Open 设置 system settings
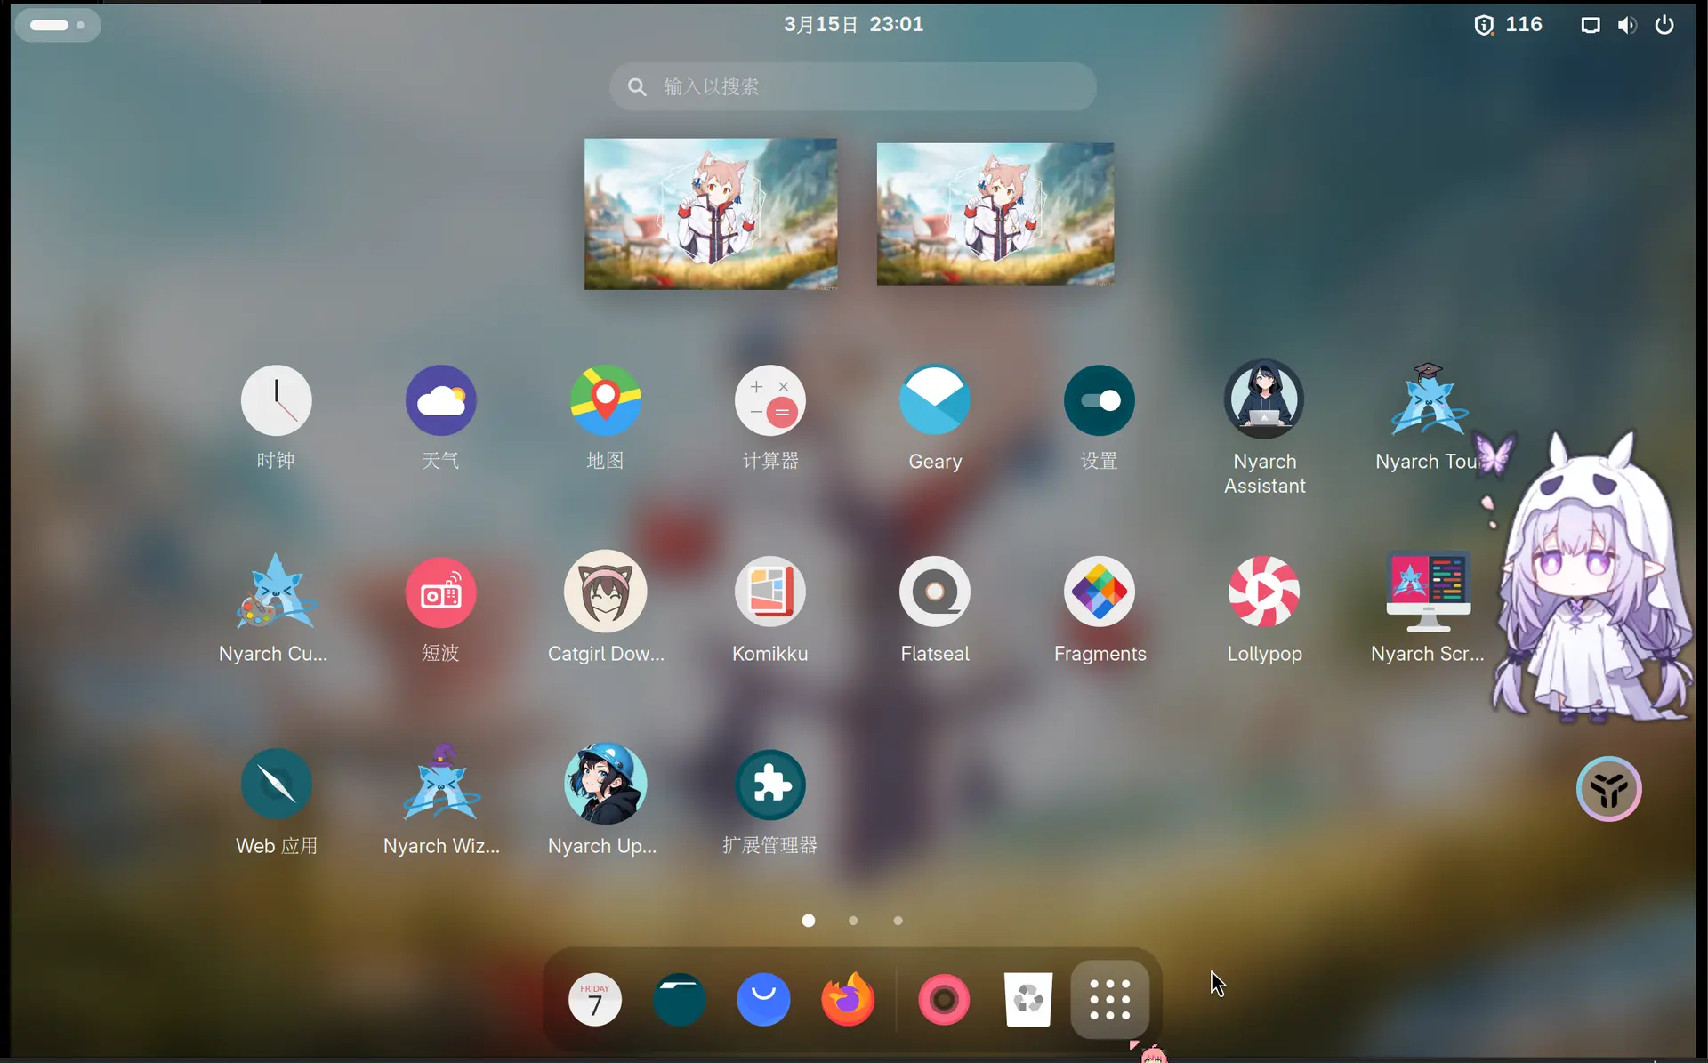This screenshot has height=1063, width=1708. [x=1099, y=400]
